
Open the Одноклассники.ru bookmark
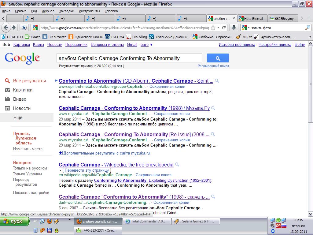click(x=86, y=37)
